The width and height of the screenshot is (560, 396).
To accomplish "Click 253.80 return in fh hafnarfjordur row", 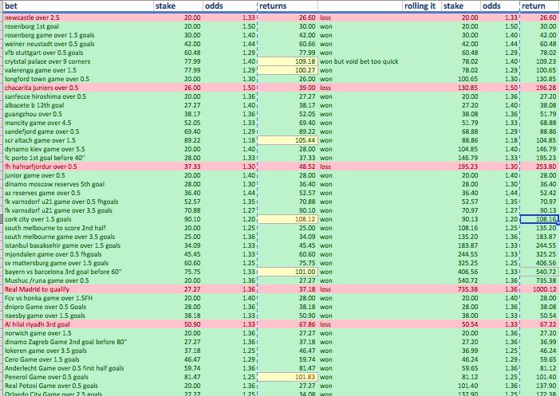I will (539, 167).
